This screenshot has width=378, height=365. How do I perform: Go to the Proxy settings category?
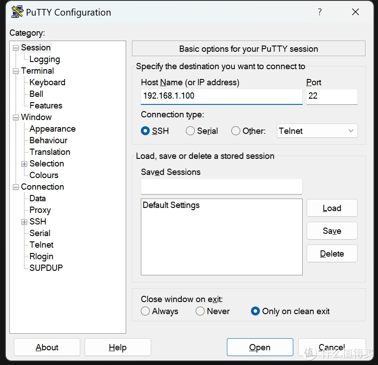40,210
